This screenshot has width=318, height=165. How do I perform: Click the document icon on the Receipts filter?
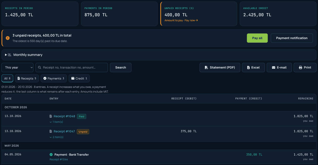[x=19, y=78]
